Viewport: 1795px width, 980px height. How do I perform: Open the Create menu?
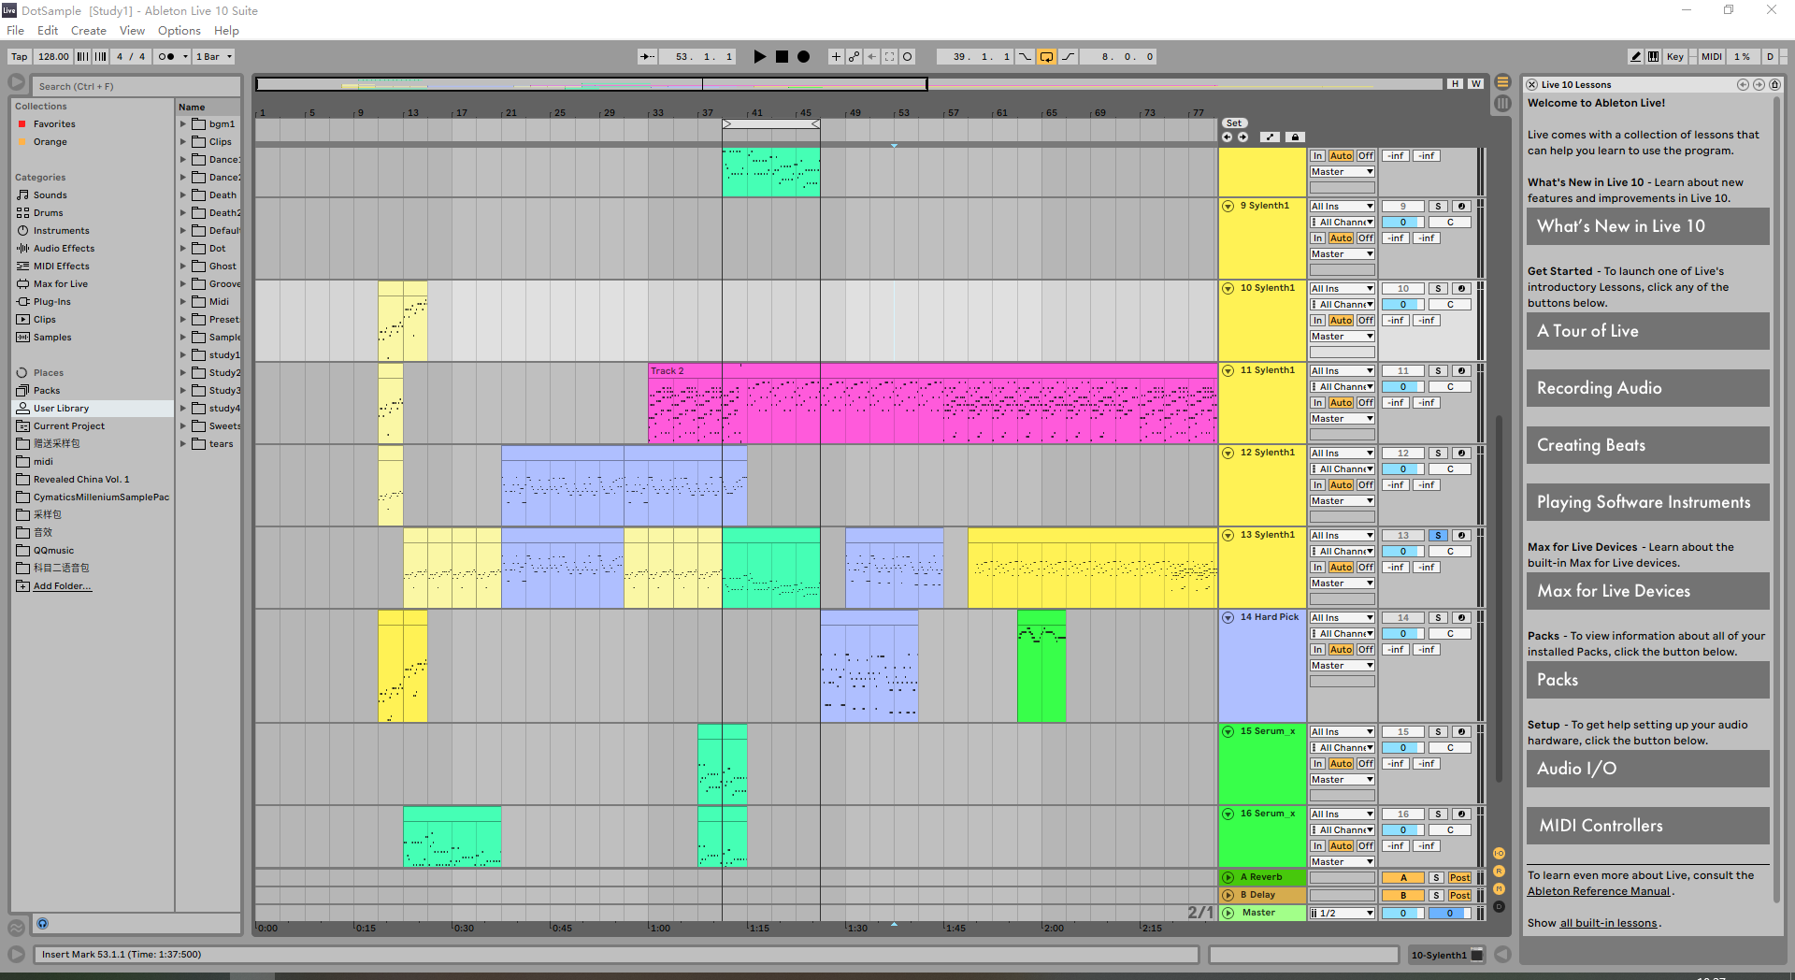[89, 31]
